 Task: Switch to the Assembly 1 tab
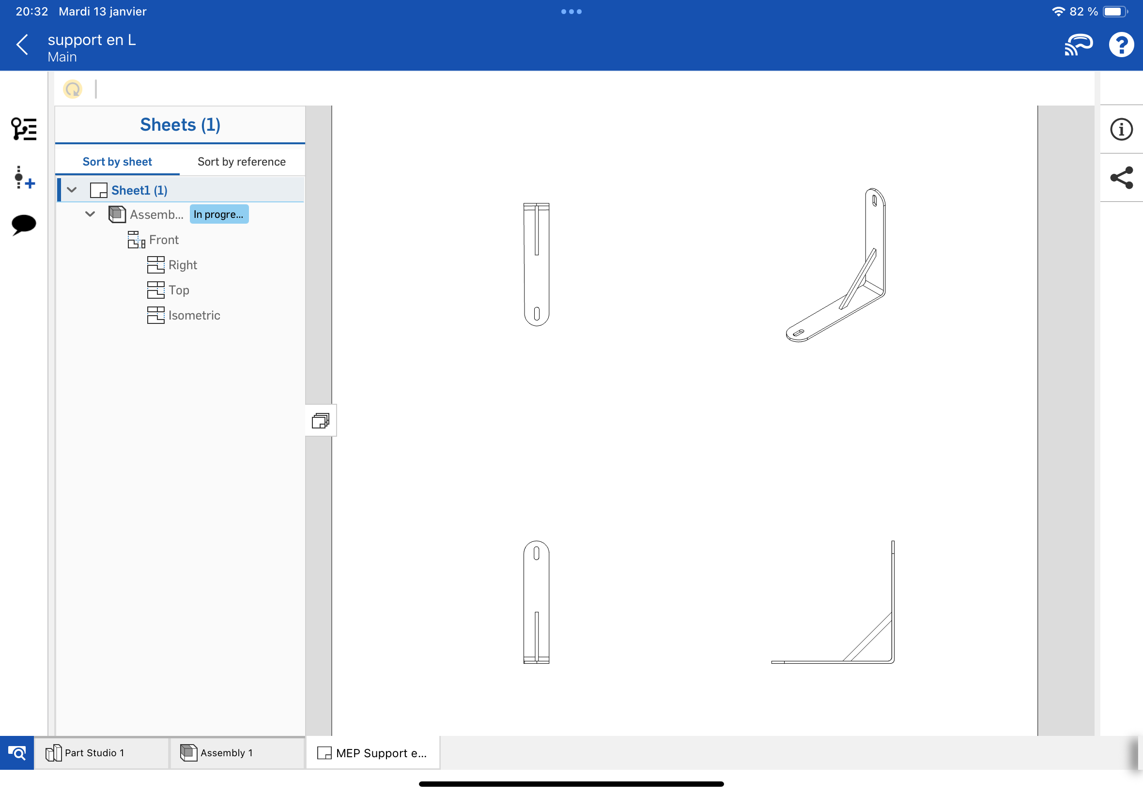point(227,753)
